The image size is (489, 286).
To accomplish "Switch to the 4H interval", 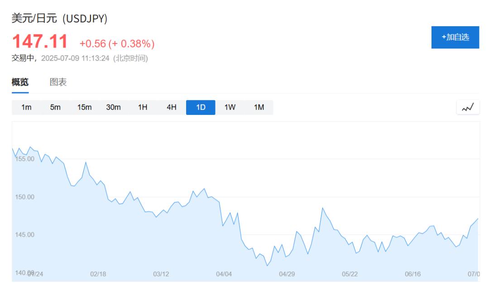I will pyautogui.click(x=172, y=108).
